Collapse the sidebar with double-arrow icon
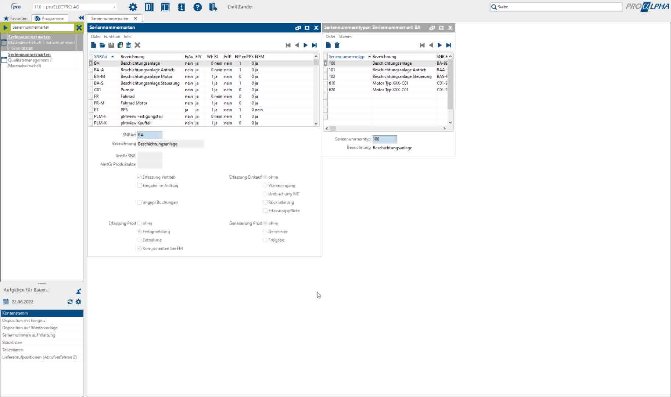 click(x=81, y=18)
